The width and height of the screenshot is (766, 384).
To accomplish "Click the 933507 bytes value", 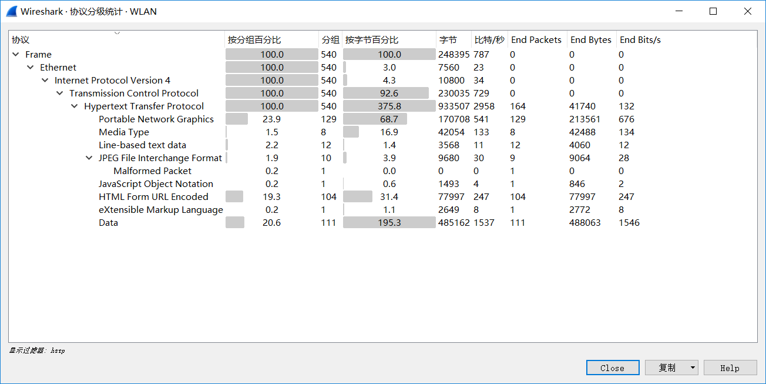I will [x=454, y=106].
